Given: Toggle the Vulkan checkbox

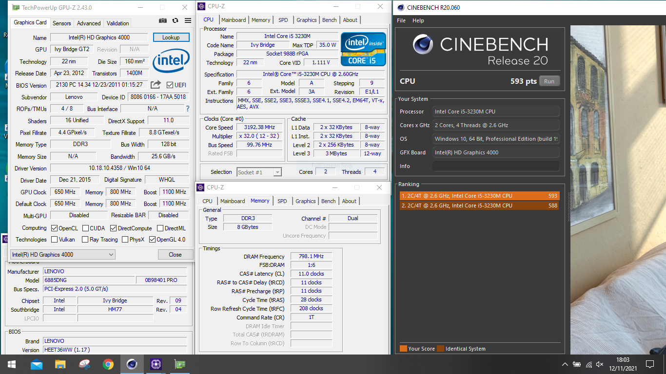Looking at the screenshot, I should point(54,239).
